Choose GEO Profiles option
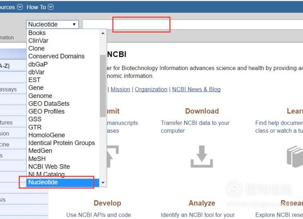Image resolution: width=303 pixels, height=219 pixels. pos(63,111)
